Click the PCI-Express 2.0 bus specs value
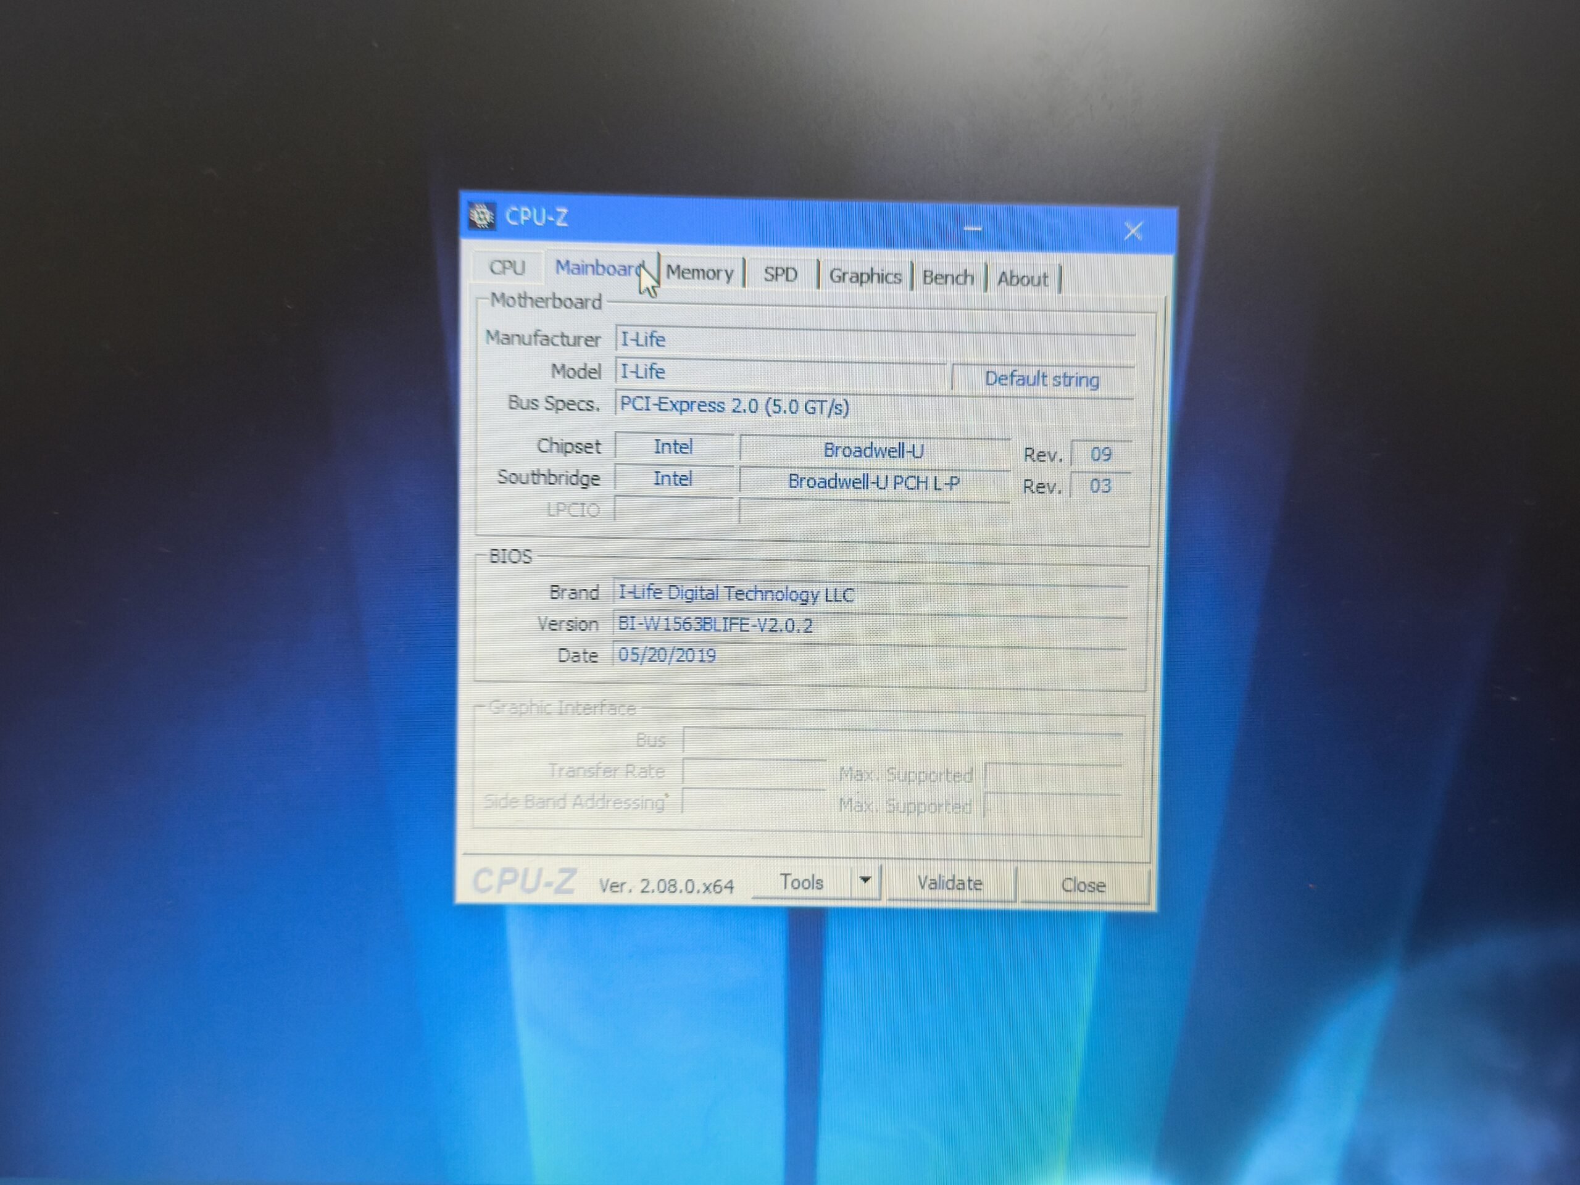1580x1185 pixels. tap(875, 407)
